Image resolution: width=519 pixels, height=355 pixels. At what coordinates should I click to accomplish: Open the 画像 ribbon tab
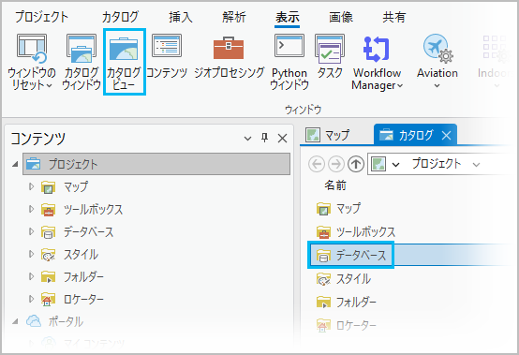341,17
